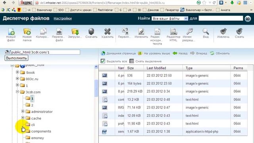Image resolution: width=254 pixels, height=143 pixels.
Task: Expand the folder named 1 under public_html
Action: (17, 85)
